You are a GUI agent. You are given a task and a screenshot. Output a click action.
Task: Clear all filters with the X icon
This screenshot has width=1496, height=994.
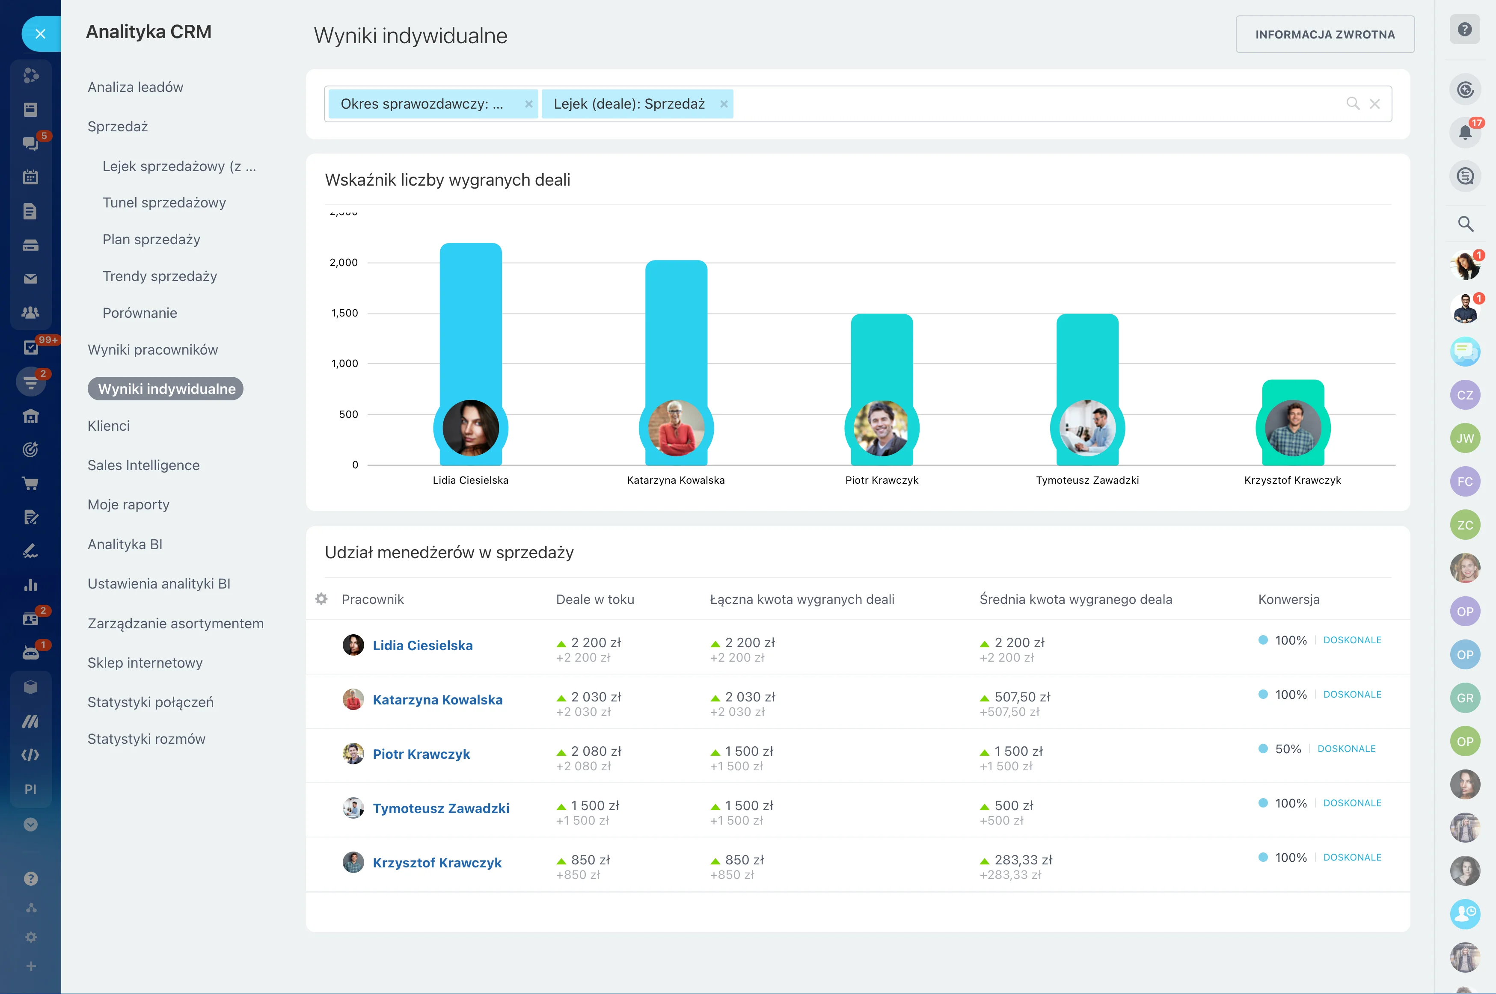pyautogui.click(x=1375, y=104)
